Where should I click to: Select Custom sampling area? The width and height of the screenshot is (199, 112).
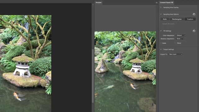coord(190,19)
